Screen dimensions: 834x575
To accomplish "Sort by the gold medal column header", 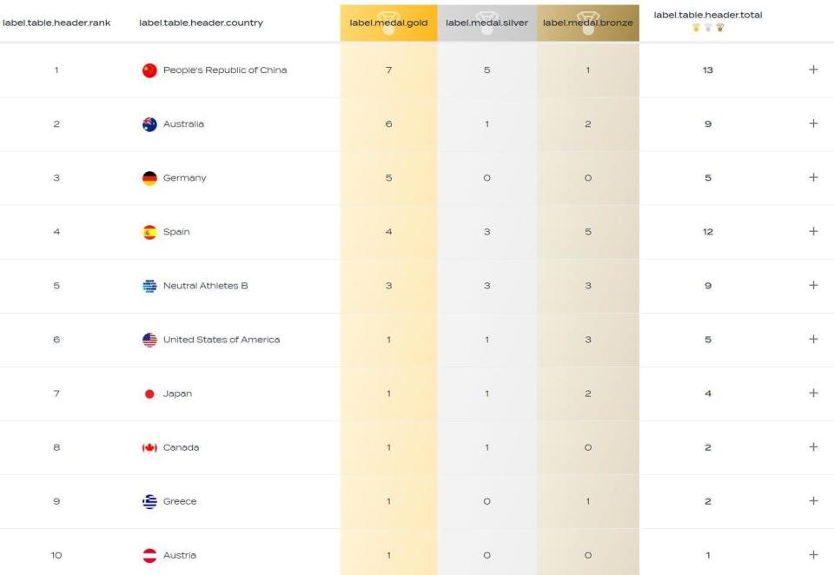I will tap(389, 23).
